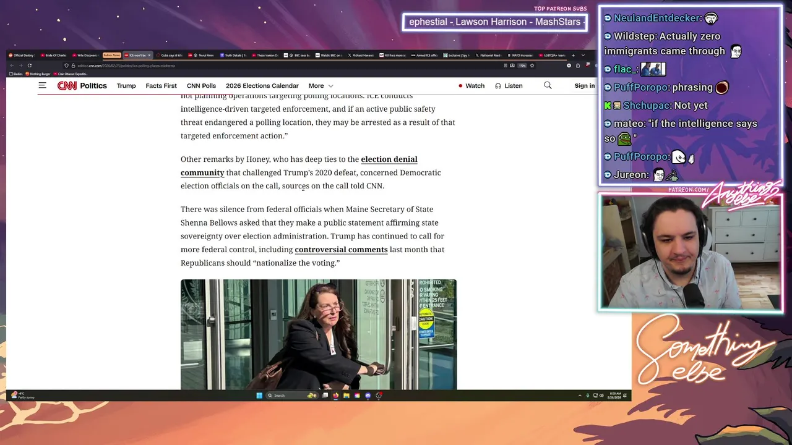Screen dimensions: 792x445
Task: Expand the More dropdown in CNN nav
Action: pos(321,86)
